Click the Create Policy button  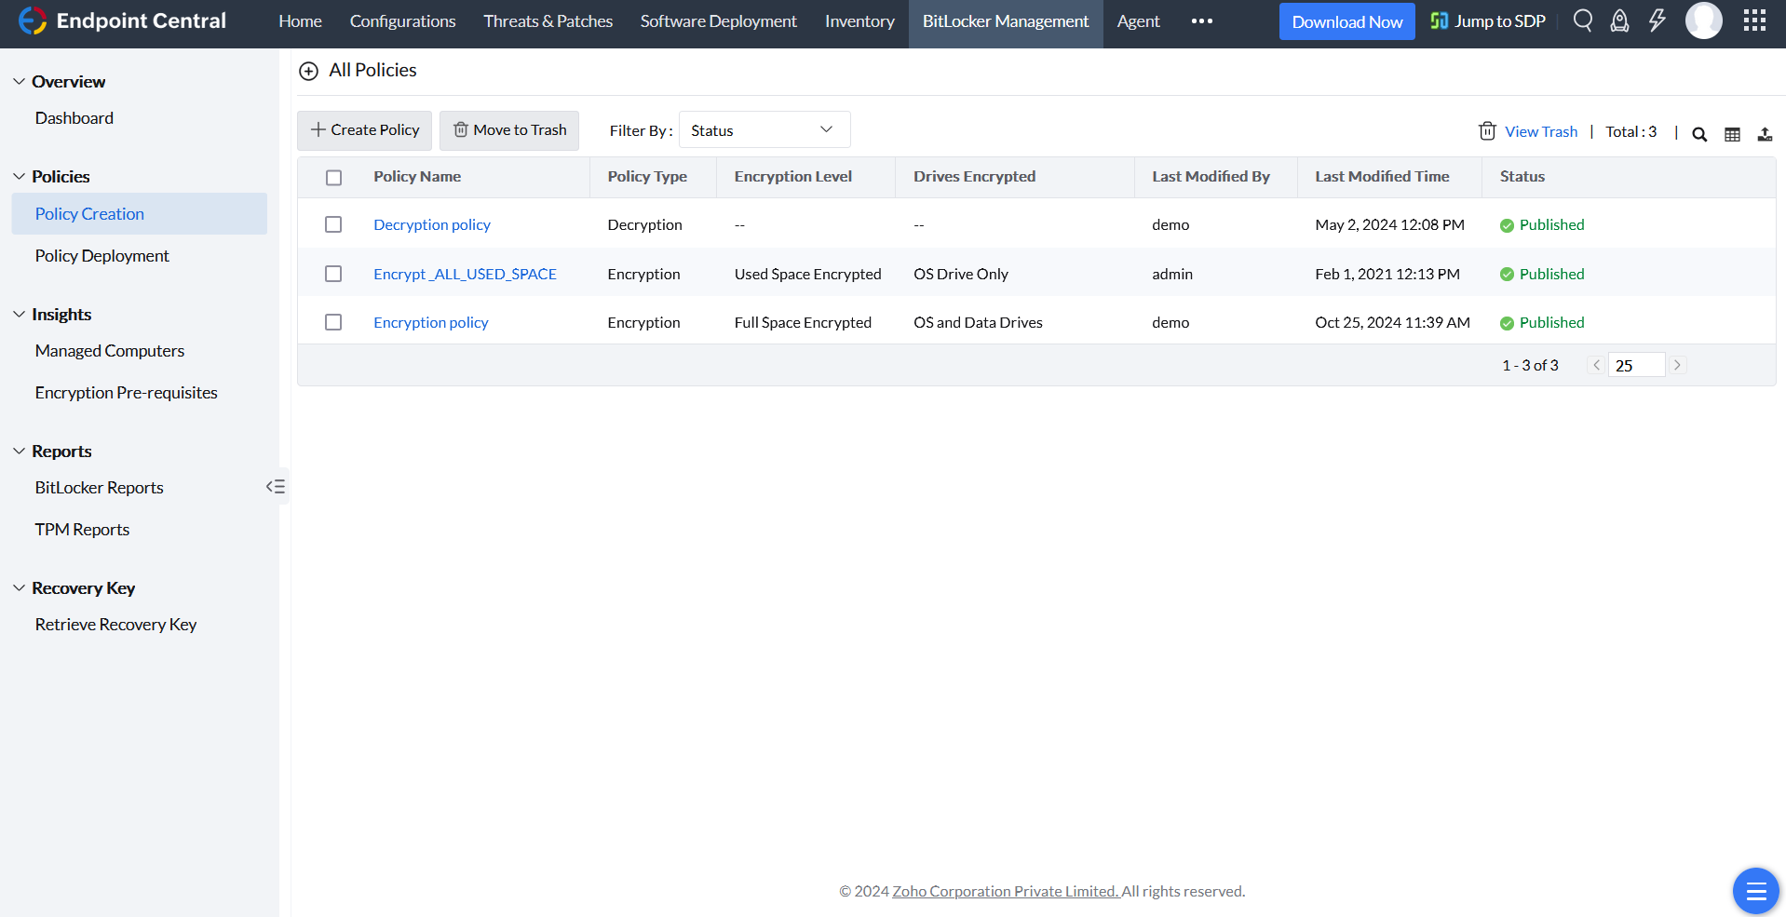pos(364,130)
